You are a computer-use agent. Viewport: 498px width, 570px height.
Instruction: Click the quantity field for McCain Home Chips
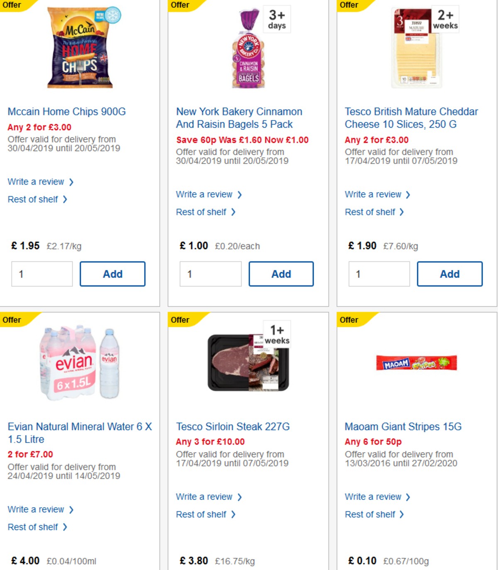(x=41, y=274)
